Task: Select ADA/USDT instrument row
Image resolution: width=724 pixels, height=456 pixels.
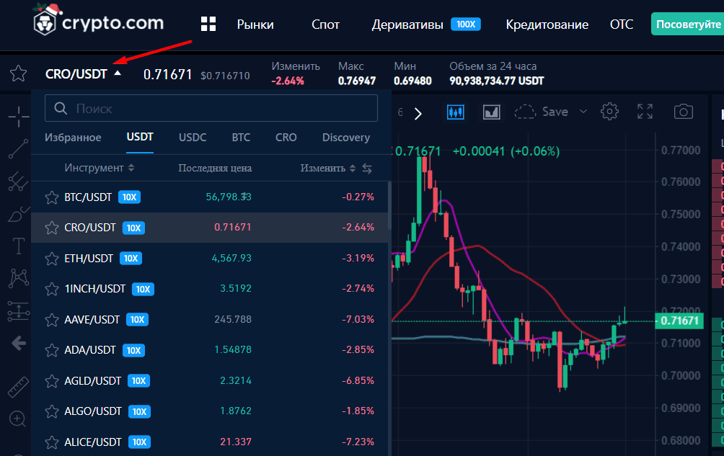Action: click(x=209, y=350)
